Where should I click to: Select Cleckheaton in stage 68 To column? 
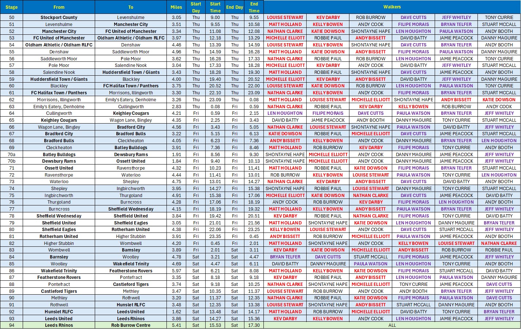click(x=131, y=141)
